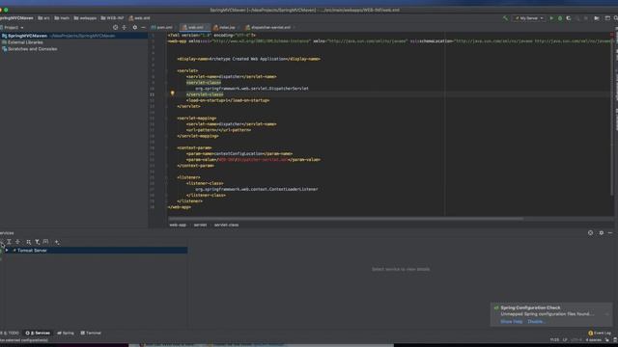Hide the Project panel with minus icon

[x=143, y=28]
